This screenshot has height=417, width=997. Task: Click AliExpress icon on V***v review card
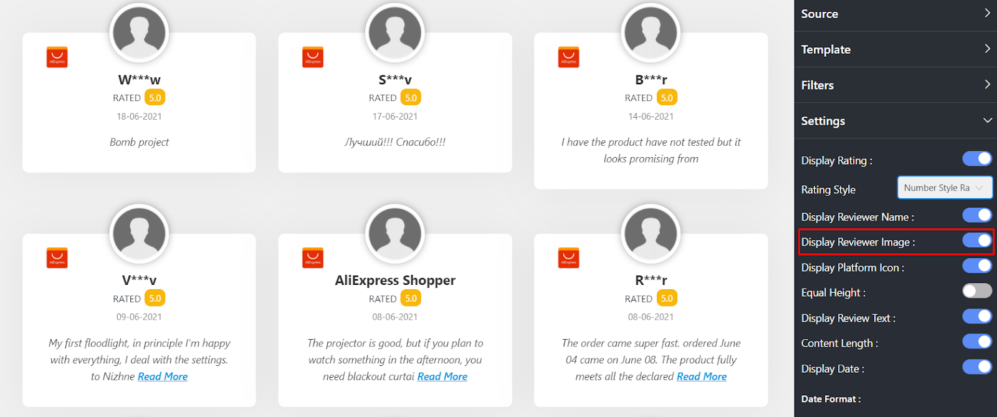click(57, 257)
